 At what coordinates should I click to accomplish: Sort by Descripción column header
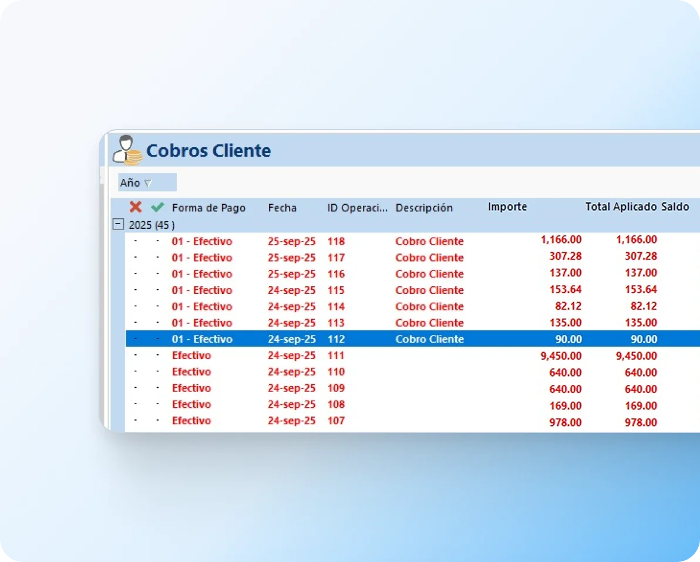click(424, 208)
